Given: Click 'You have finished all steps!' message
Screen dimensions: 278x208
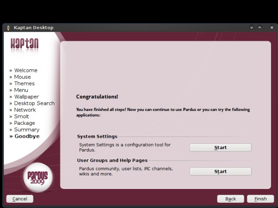Looking at the screenshot, I should point(163,112).
